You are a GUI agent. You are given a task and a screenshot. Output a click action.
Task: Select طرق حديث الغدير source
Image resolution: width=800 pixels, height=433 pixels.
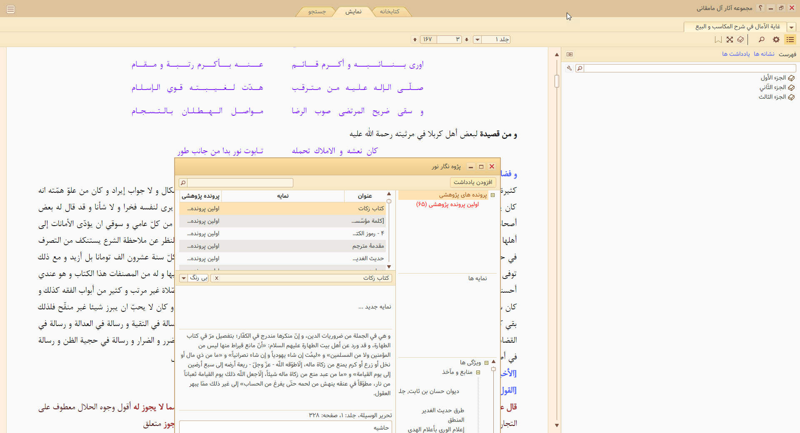click(x=442, y=411)
